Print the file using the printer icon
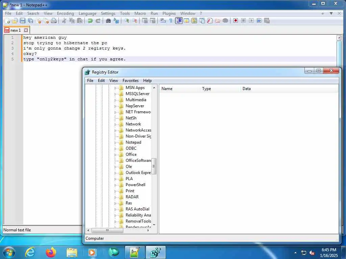 [54, 21]
